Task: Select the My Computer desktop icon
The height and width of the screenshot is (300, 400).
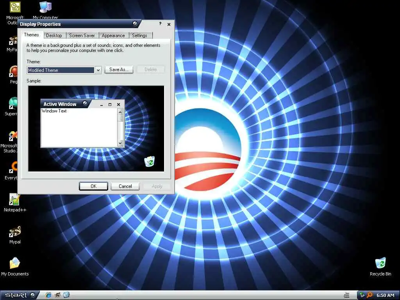Action: [x=45, y=10]
